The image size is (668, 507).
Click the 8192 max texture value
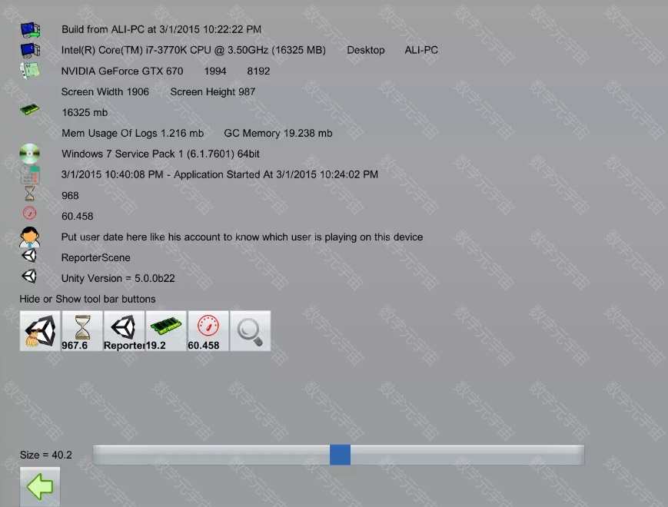coord(258,71)
